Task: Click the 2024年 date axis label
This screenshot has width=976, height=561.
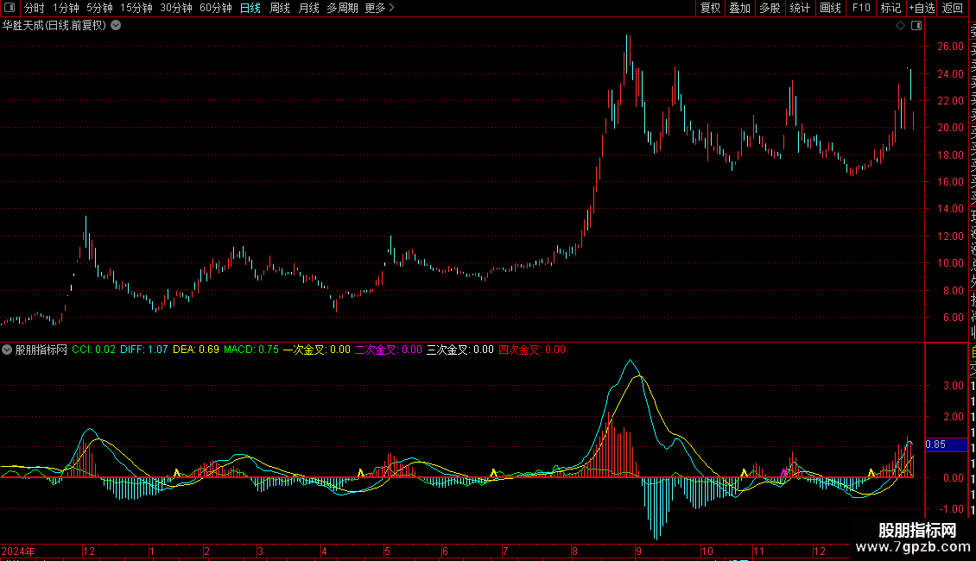Action: tap(18, 551)
